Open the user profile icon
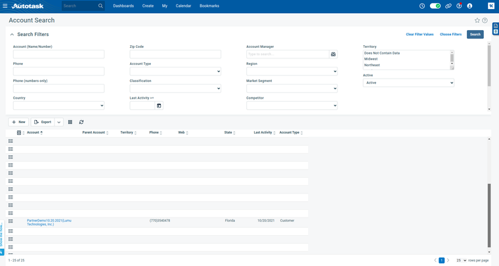 point(469,6)
